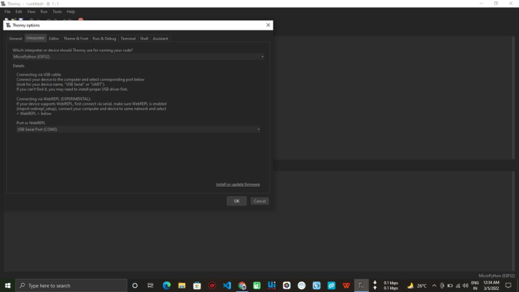Open the weather widget showing 26°C
The width and height of the screenshot is (519, 292).
tap(417, 285)
